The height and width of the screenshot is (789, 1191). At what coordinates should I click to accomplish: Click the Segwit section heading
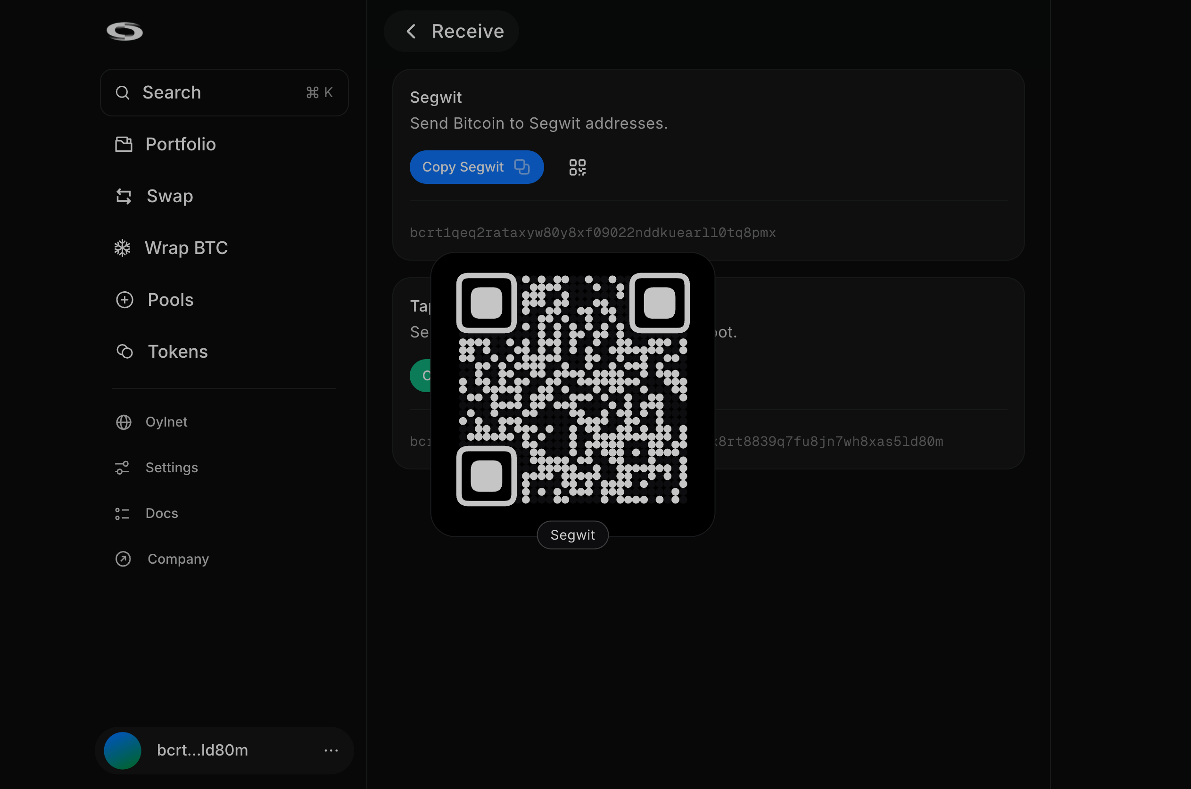coord(435,97)
